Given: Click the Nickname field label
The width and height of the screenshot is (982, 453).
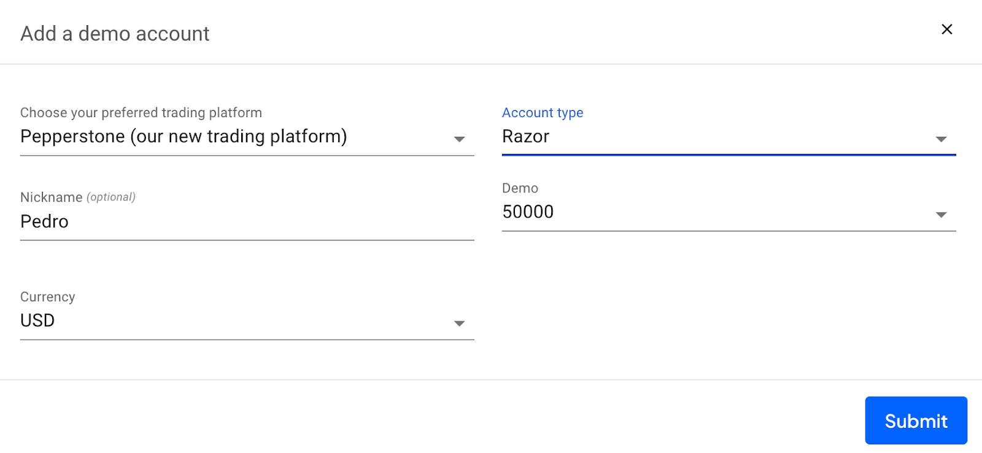Looking at the screenshot, I should (52, 197).
